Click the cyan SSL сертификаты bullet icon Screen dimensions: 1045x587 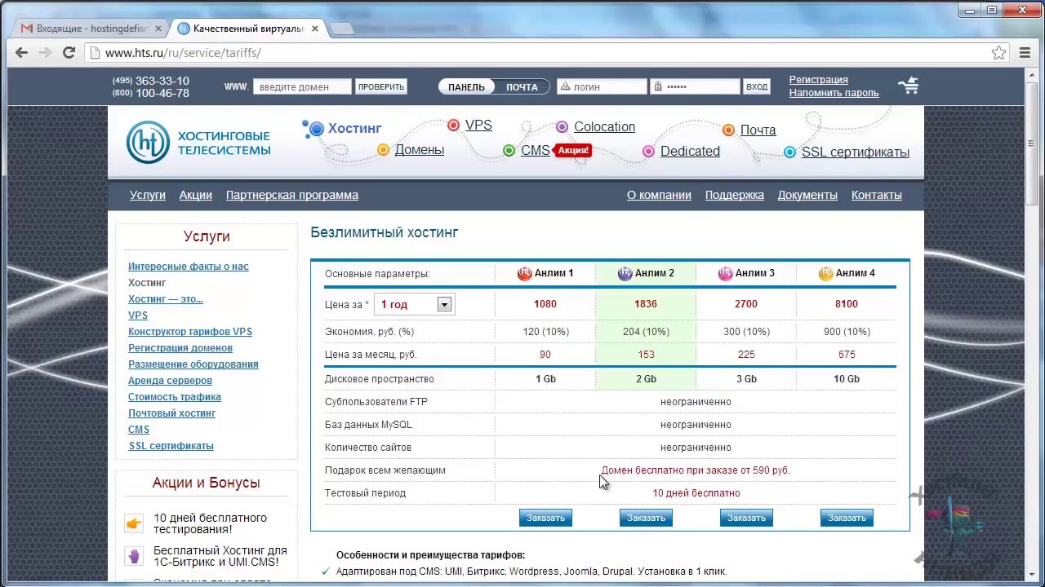[x=790, y=152]
